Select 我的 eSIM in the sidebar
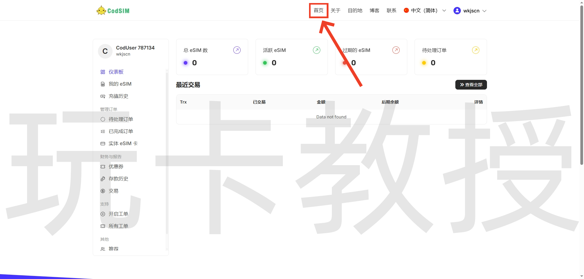The height and width of the screenshot is (279, 584). pyautogui.click(x=120, y=84)
